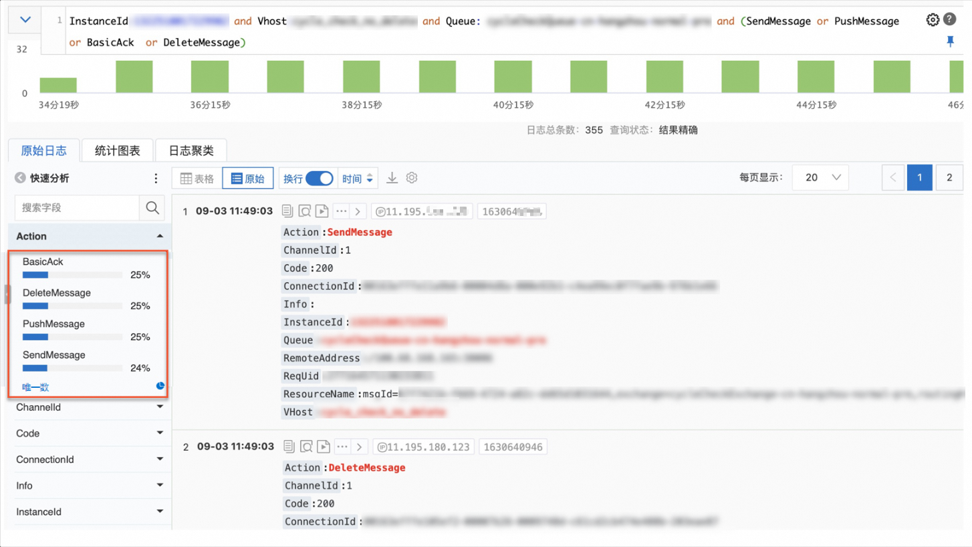Click the left-edge panel resize handle
Screen dimensions: 972x547
click(7, 294)
